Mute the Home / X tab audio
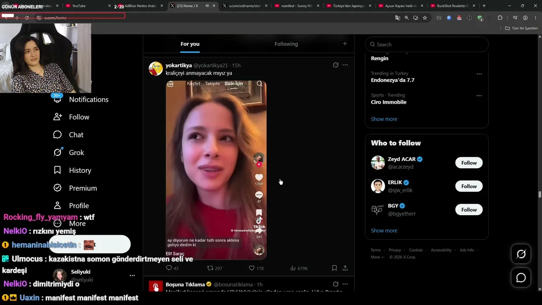 click(x=207, y=6)
